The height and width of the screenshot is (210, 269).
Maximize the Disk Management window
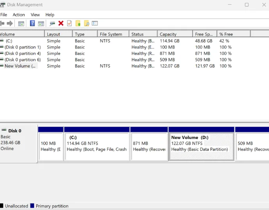coord(247,5)
